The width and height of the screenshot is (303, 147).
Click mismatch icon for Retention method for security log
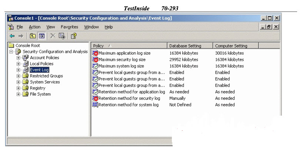click(95, 98)
